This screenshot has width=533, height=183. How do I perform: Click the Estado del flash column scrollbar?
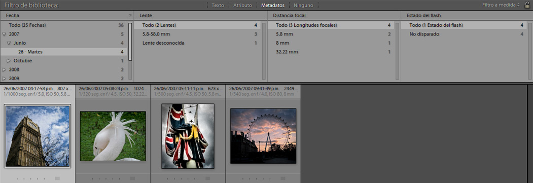click(x=530, y=51)
